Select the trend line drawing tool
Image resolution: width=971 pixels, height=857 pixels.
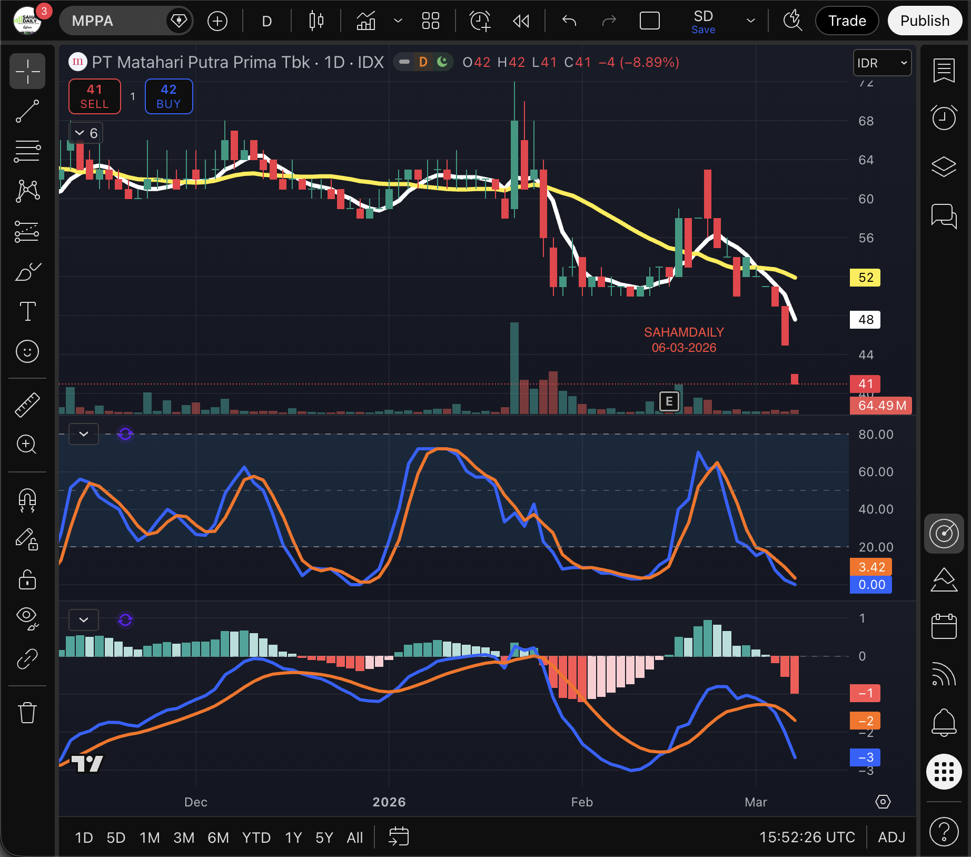[27, 111]
